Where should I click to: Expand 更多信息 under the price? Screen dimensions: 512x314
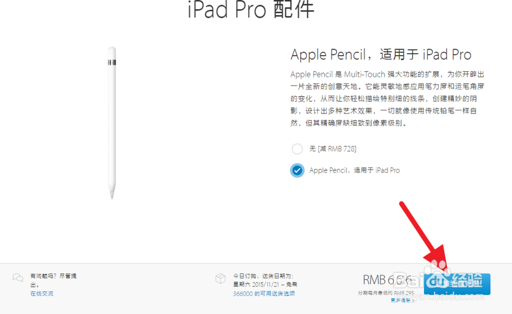coord(402,300)
